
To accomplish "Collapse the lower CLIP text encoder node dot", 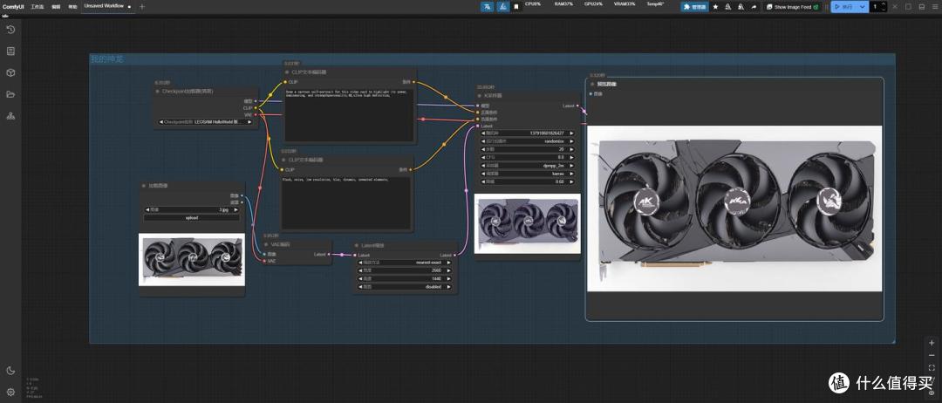I will (284, 161).
